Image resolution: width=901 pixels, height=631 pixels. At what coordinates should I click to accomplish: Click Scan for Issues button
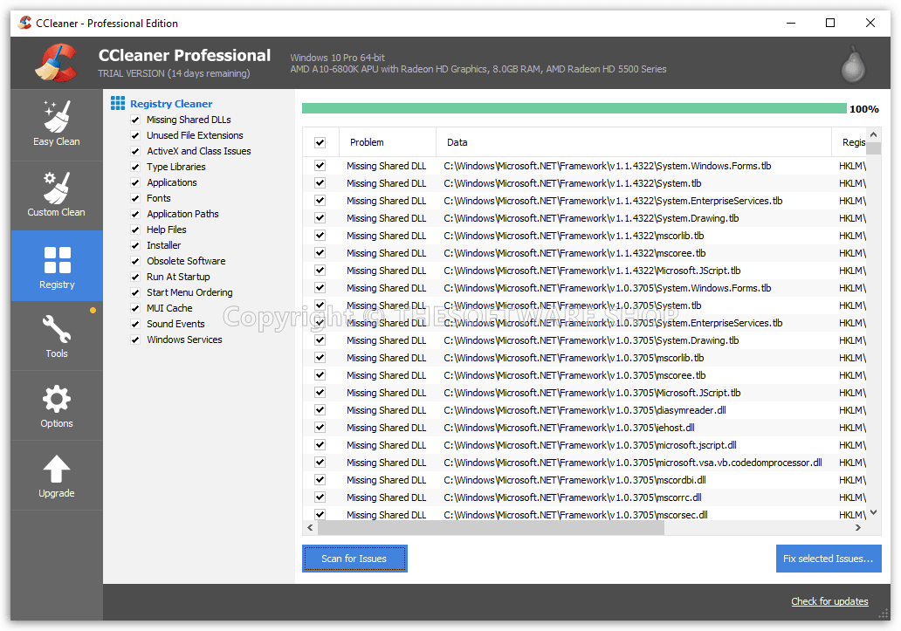(x=354, y=559)
